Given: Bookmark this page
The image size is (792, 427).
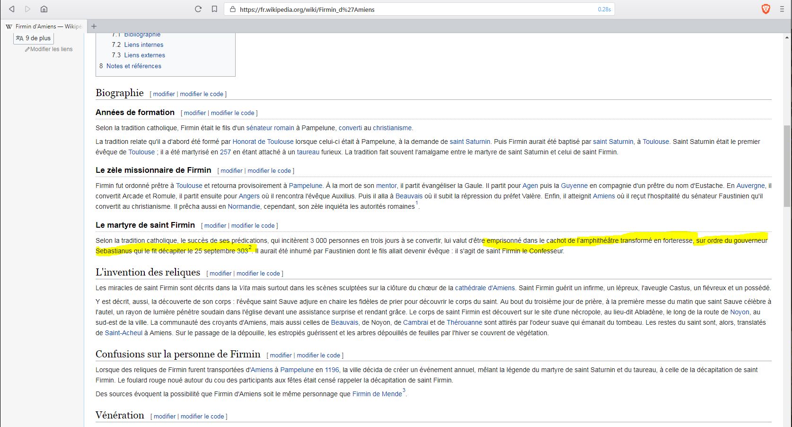Looking at the screenshot, I should click(x=214, y=9).
